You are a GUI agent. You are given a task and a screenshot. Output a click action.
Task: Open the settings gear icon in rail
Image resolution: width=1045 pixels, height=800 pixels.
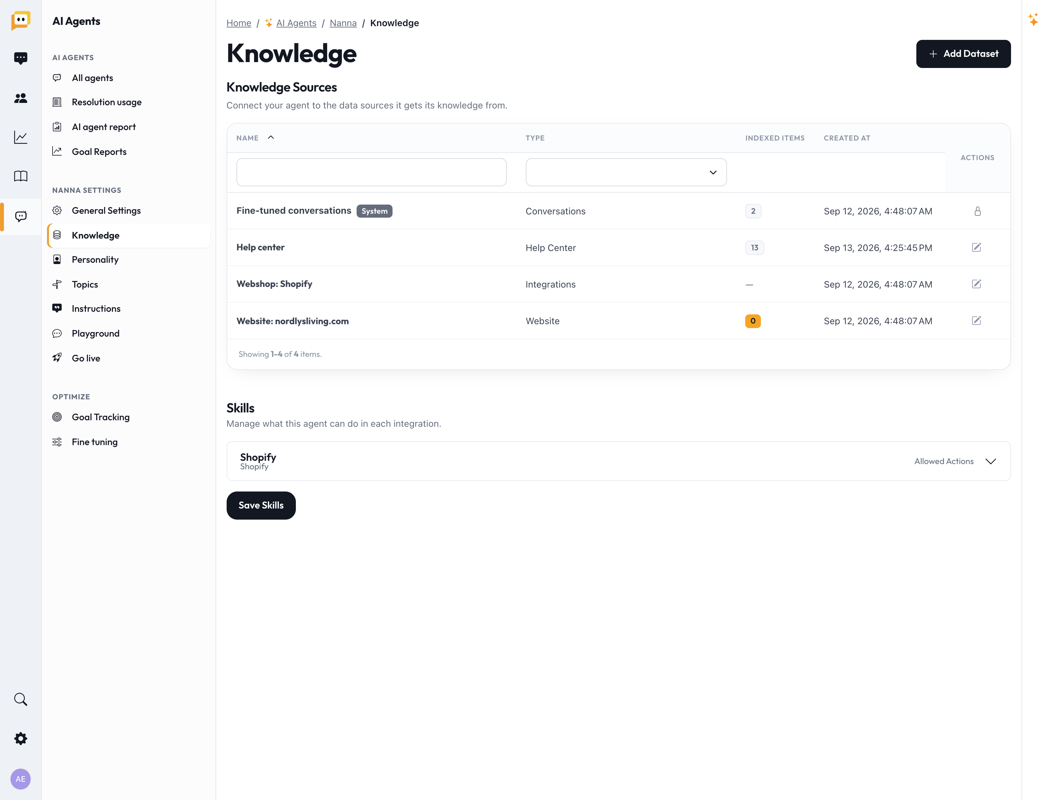[21, 739]
